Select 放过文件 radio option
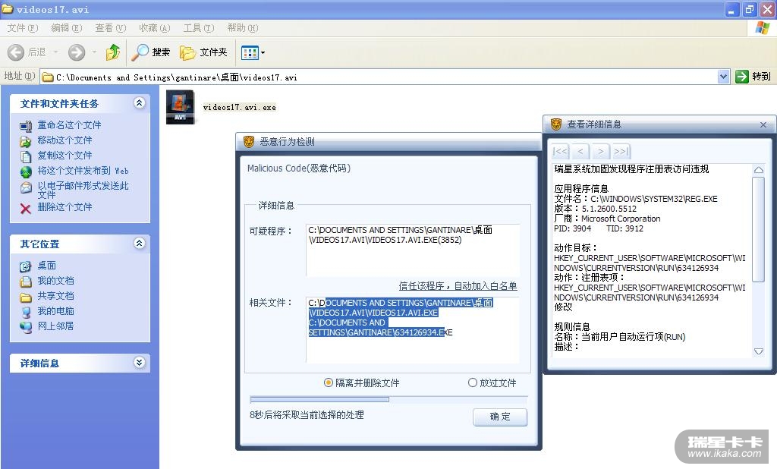This screenshot has width=777, height=469. click(x=492, y=382)
